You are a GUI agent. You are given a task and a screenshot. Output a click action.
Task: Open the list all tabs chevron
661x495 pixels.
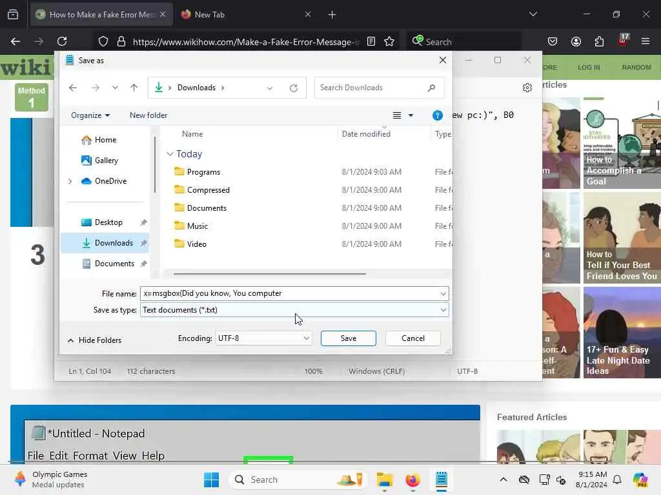point(533,14)
